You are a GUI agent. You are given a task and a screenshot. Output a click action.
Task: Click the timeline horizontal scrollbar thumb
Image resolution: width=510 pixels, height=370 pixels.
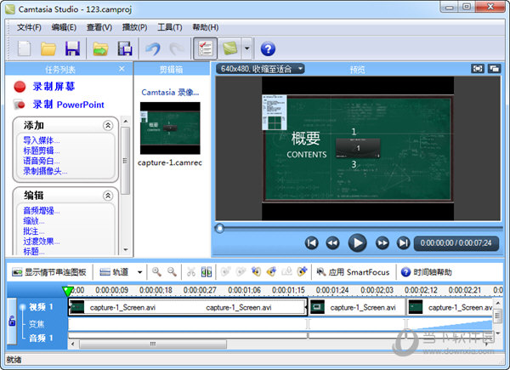point(153,344)
